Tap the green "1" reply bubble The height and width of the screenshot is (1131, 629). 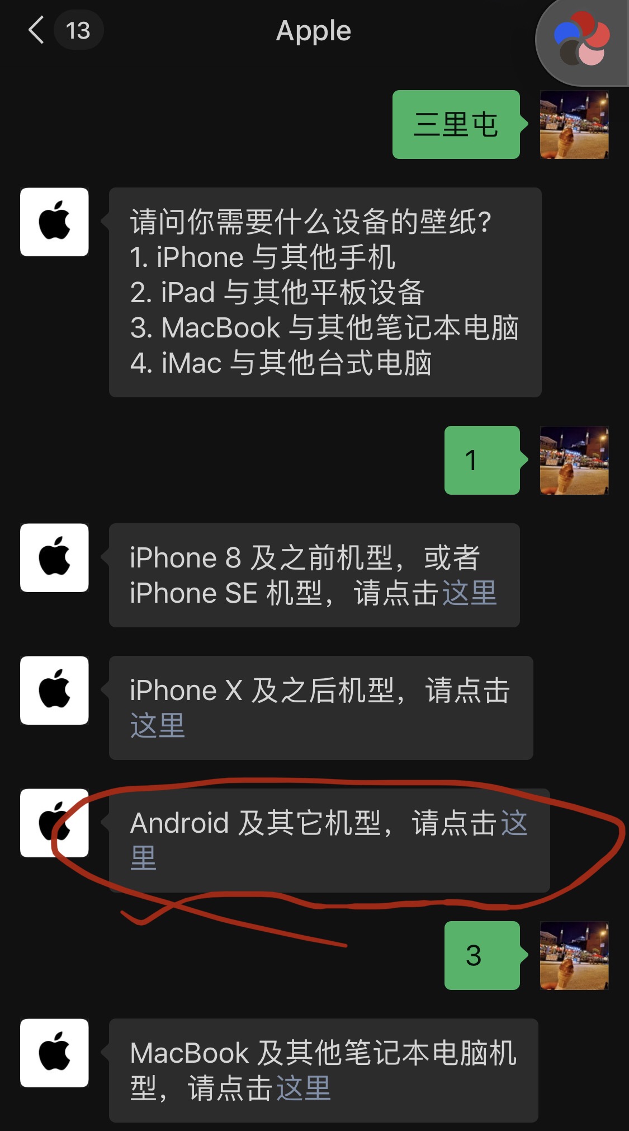482,460
